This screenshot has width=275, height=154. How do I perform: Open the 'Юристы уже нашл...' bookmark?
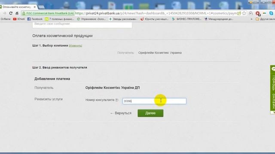click(155, 19)
